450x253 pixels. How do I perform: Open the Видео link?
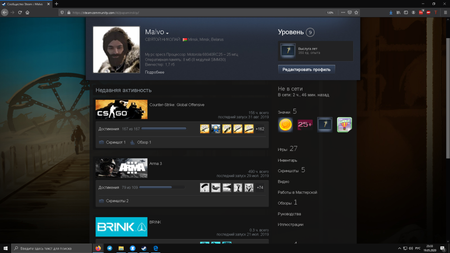coord(283,182)
